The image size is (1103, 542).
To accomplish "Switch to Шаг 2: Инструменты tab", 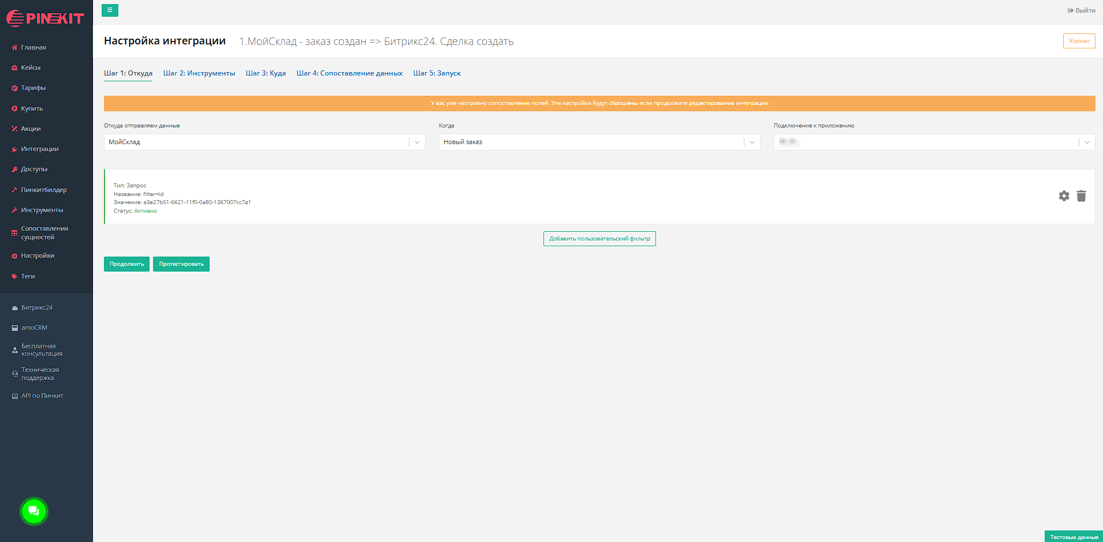I will 199,73.
